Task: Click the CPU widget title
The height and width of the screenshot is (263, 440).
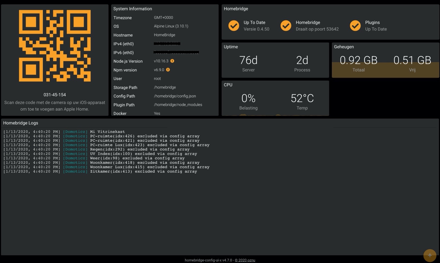Action: (228, 85)
